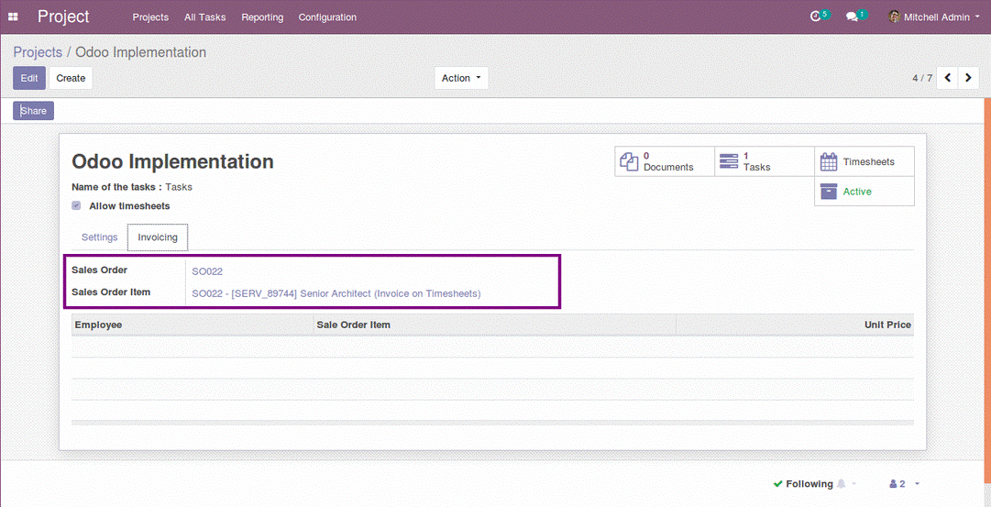
Task: Click the Sales Order field label
Action: pyautogui.click(x=99, y=270)
